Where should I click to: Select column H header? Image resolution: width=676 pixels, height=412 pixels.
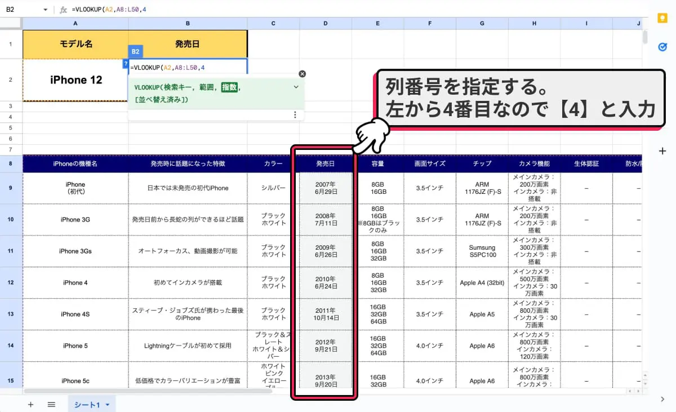point(534,24)
